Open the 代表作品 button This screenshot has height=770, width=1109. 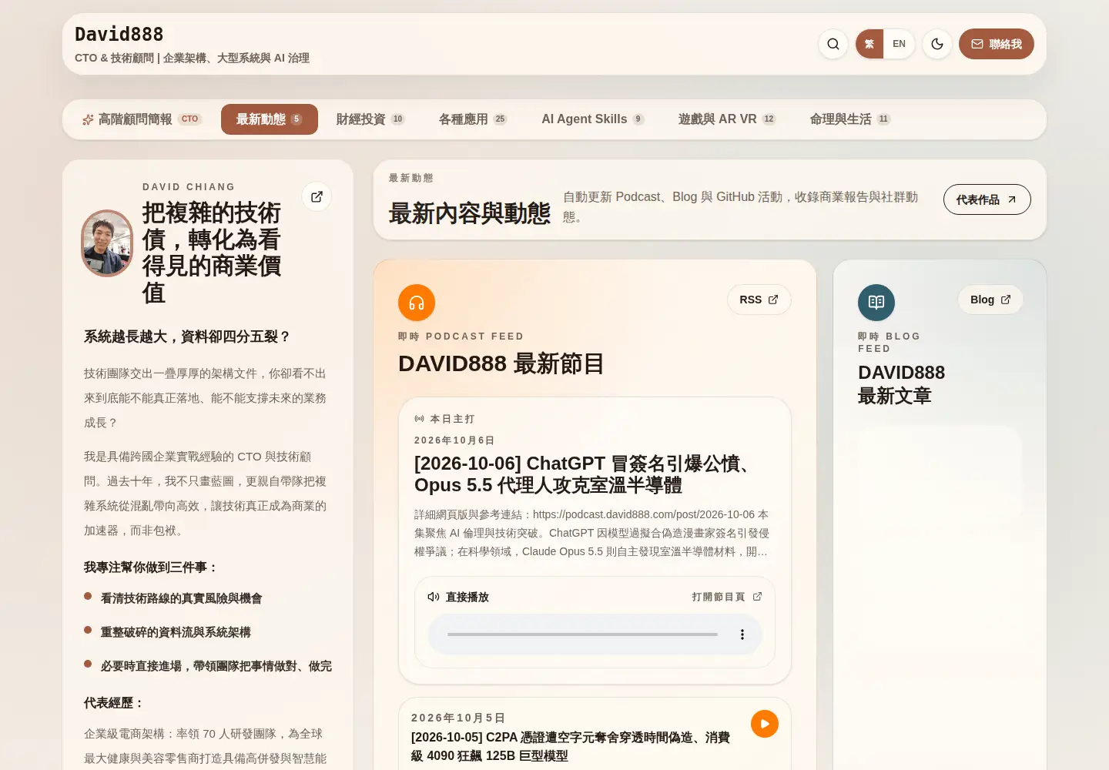(x=987, y=199)
